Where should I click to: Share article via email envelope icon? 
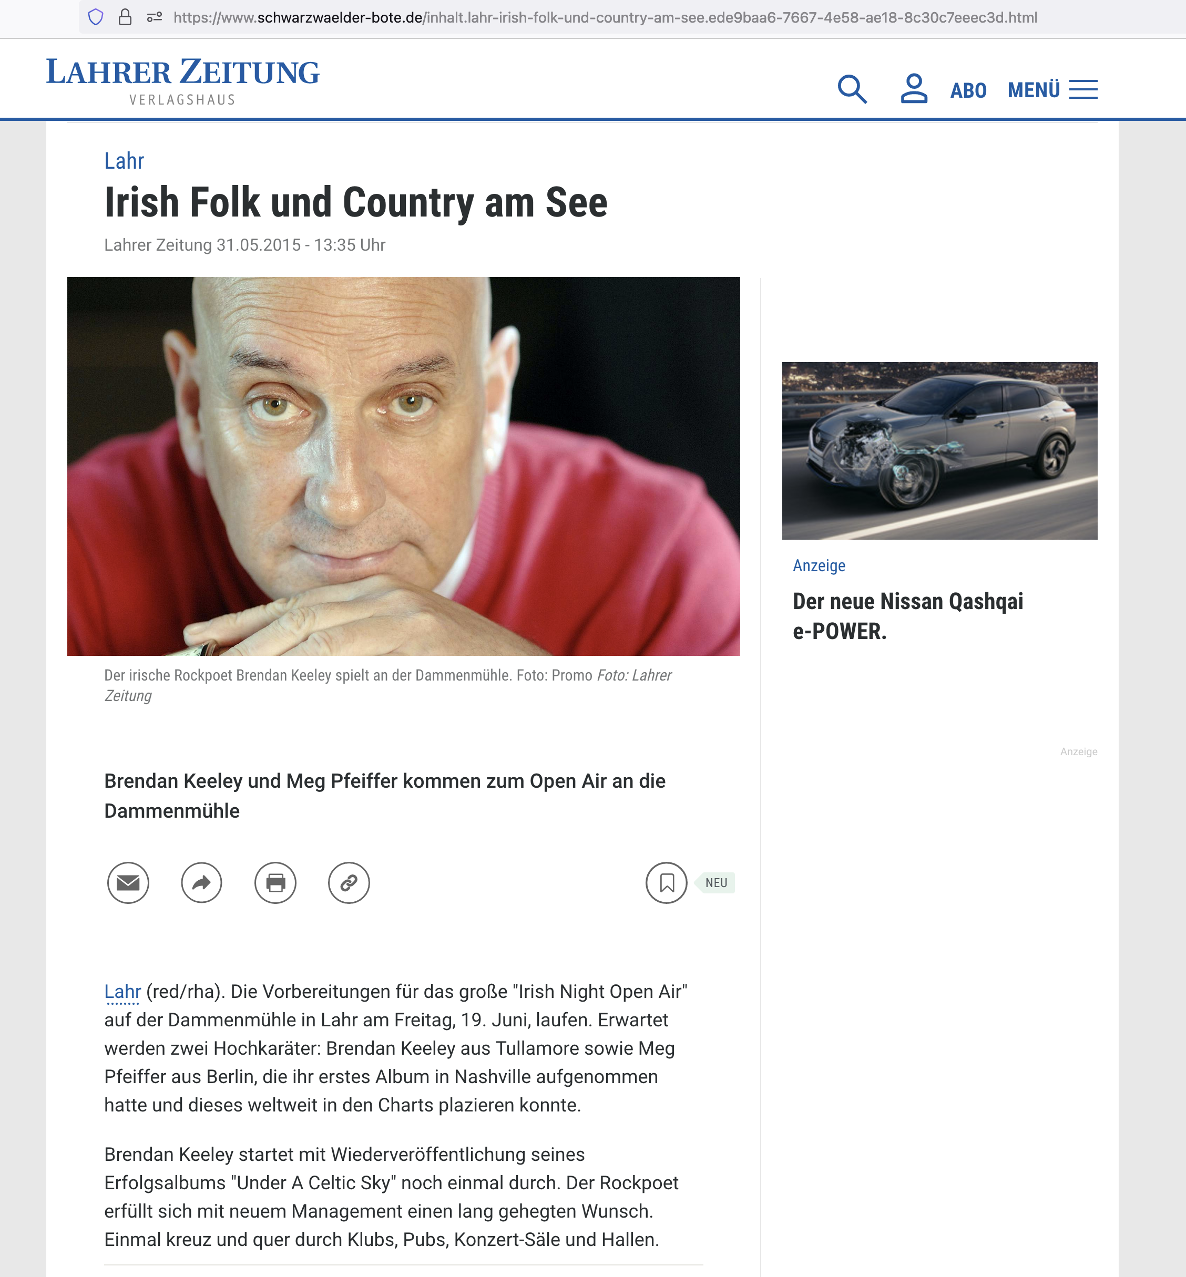coord(128,882)
